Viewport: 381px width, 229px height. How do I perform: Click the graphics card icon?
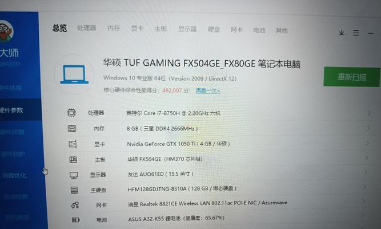(73, 144)
